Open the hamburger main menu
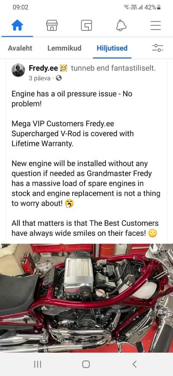This screenshot has width=173, height=376. tap(155, 25)
